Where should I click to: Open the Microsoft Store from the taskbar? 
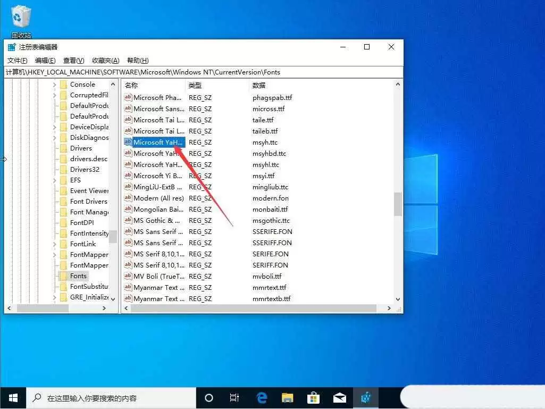click(313, 397)
